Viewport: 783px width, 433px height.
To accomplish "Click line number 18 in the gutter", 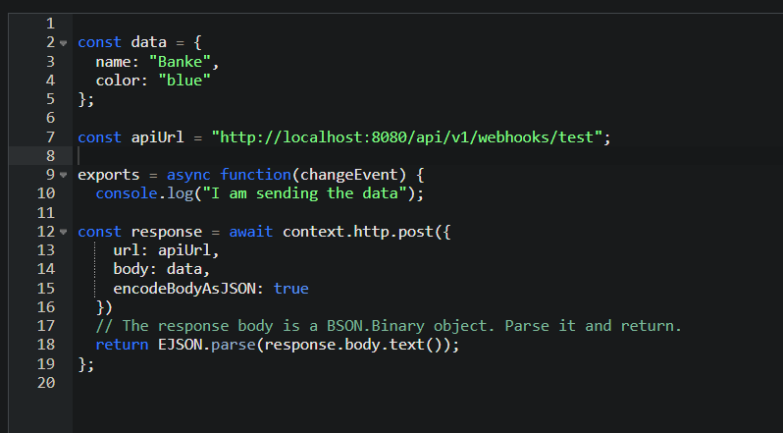I will [x=46, y=346].
